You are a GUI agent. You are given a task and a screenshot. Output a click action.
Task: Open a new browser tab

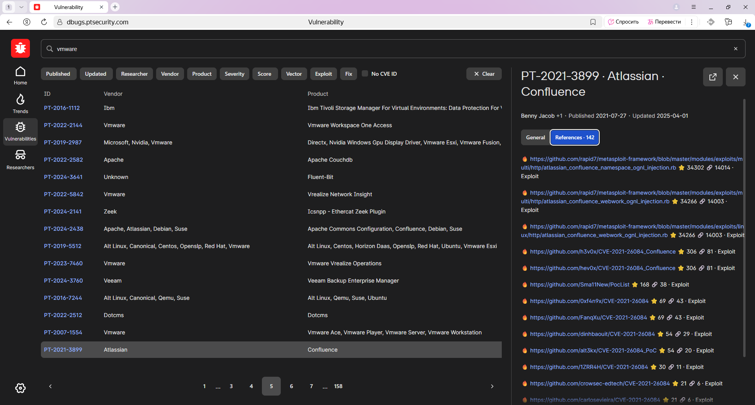[x=115, y=7]
